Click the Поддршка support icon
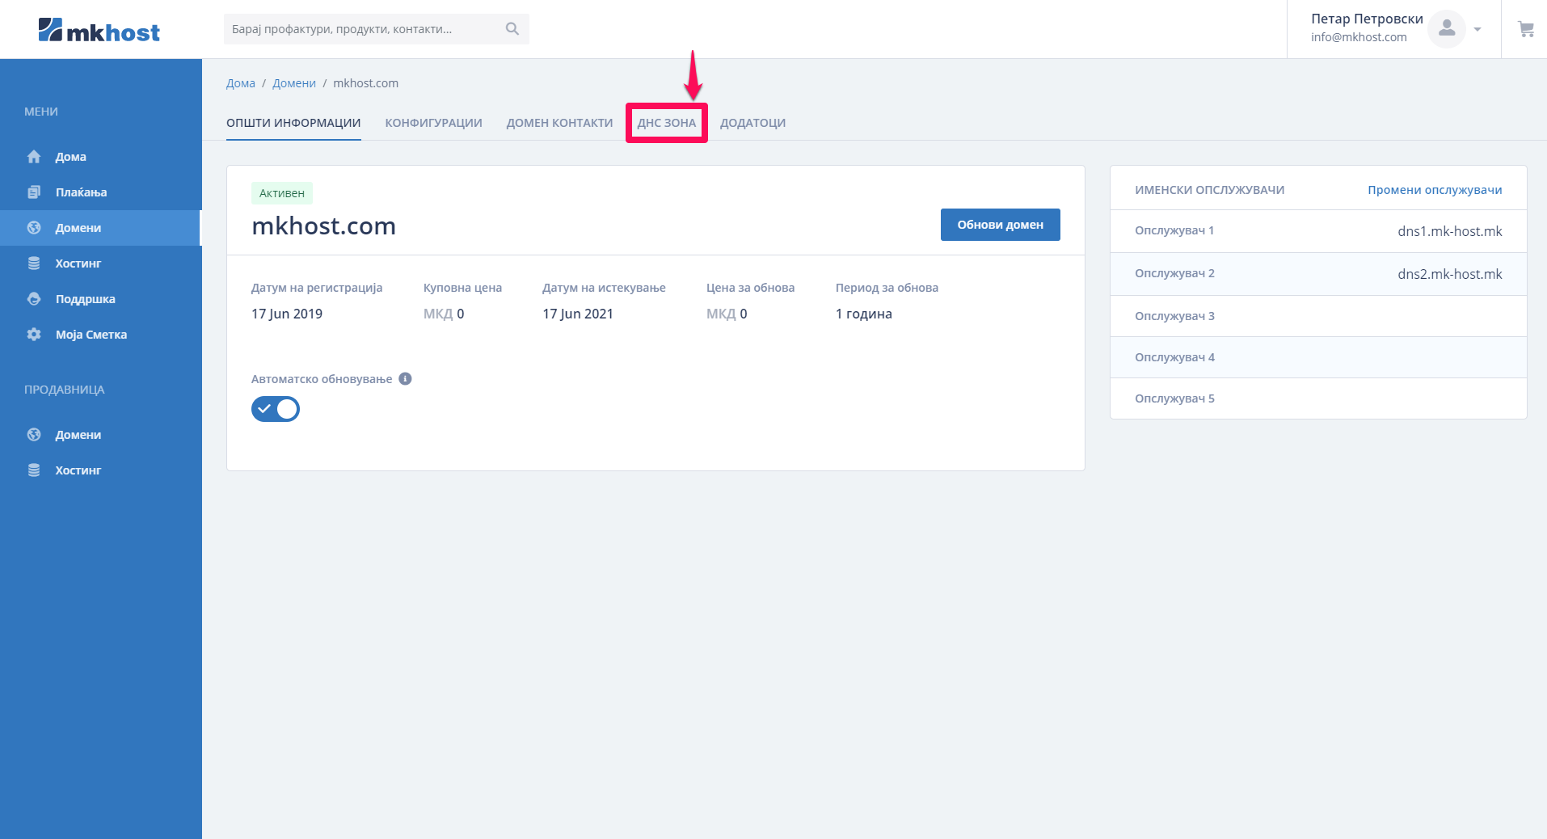The width and height of the screenshot is (1547, 839). click(34, 299)
